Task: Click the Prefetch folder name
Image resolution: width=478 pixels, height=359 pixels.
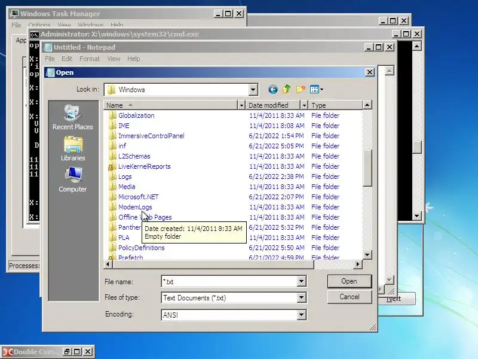Action: pos(130,257)
